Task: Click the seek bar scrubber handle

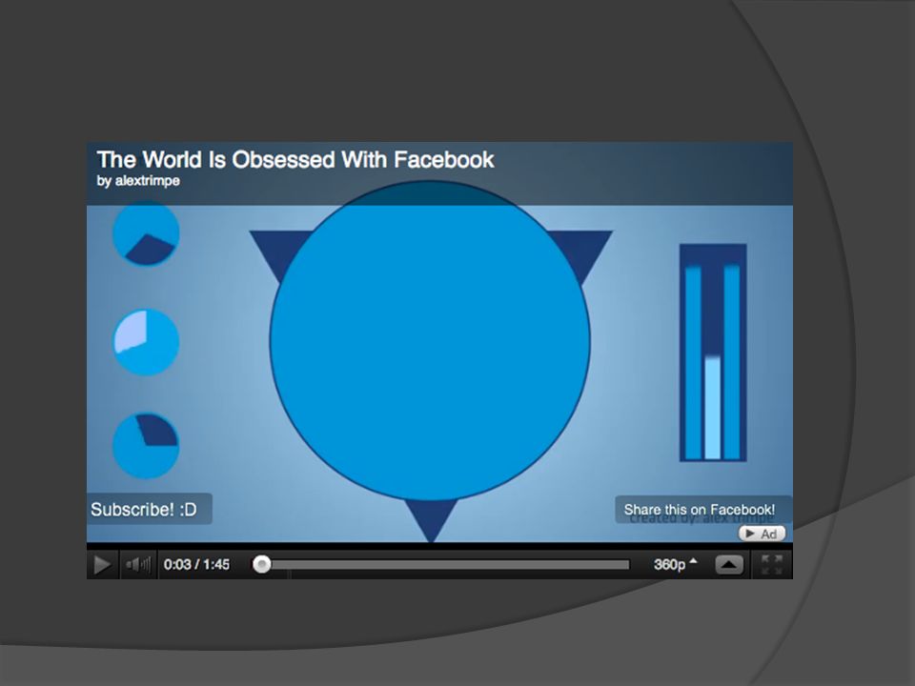Action: point(261,564)
